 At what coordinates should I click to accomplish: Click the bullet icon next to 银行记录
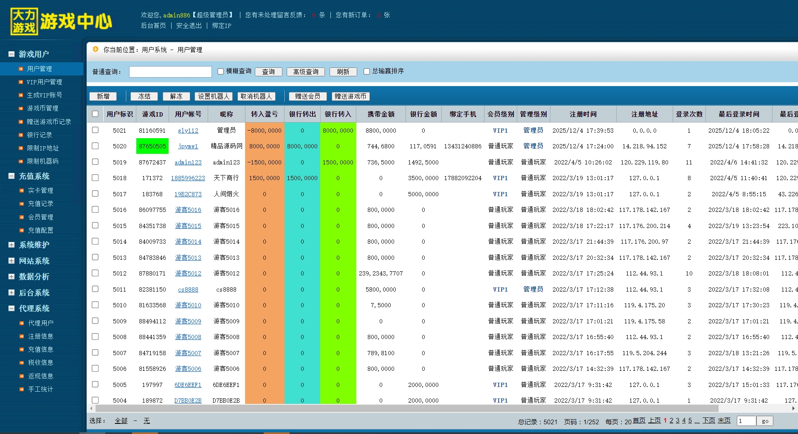(21, 135)
